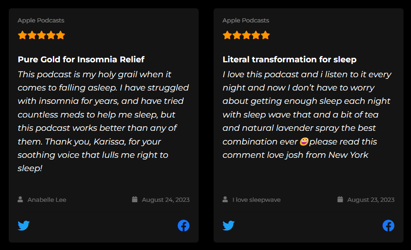Click the middle star on the right card
Image resolution: width=411 pixels, height=250 pixels.
click(246, 35)
